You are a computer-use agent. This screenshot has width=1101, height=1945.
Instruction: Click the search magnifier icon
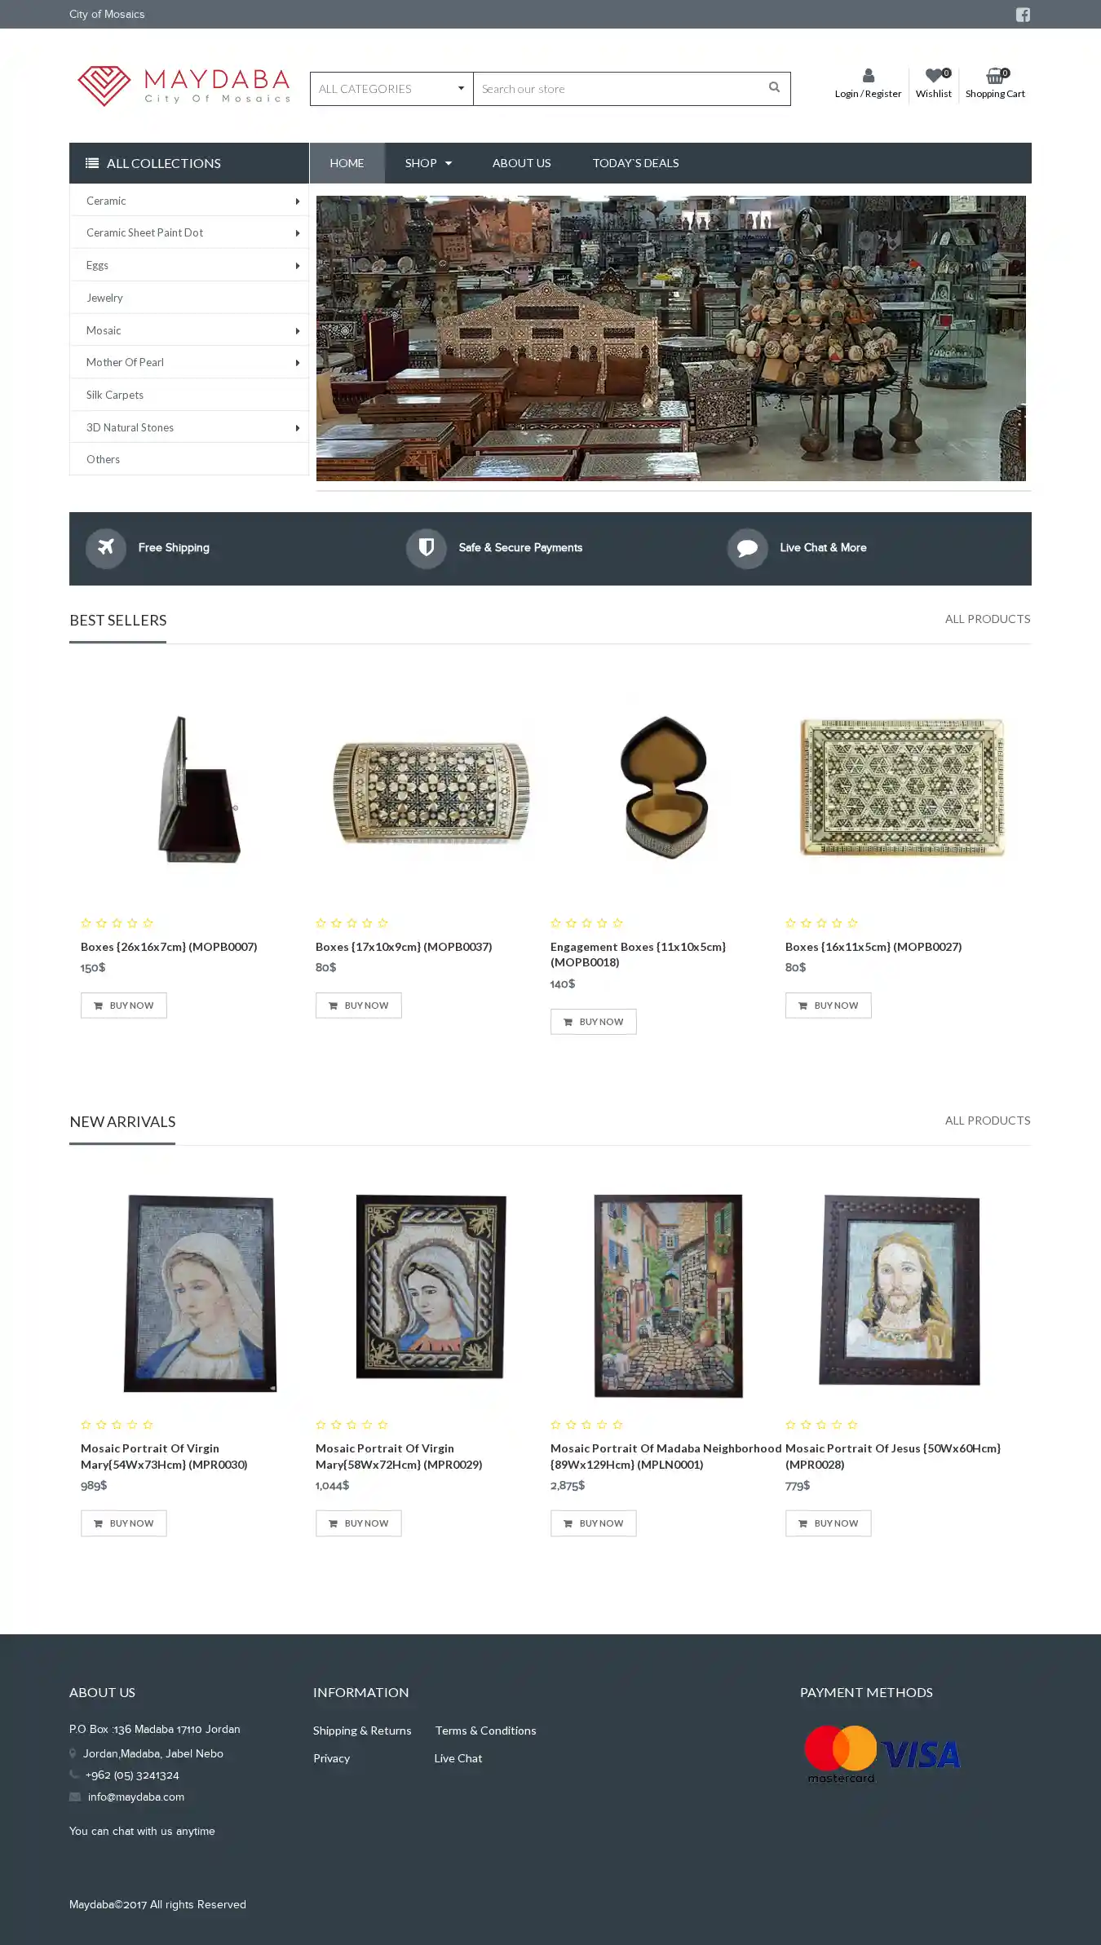point(774,87)
